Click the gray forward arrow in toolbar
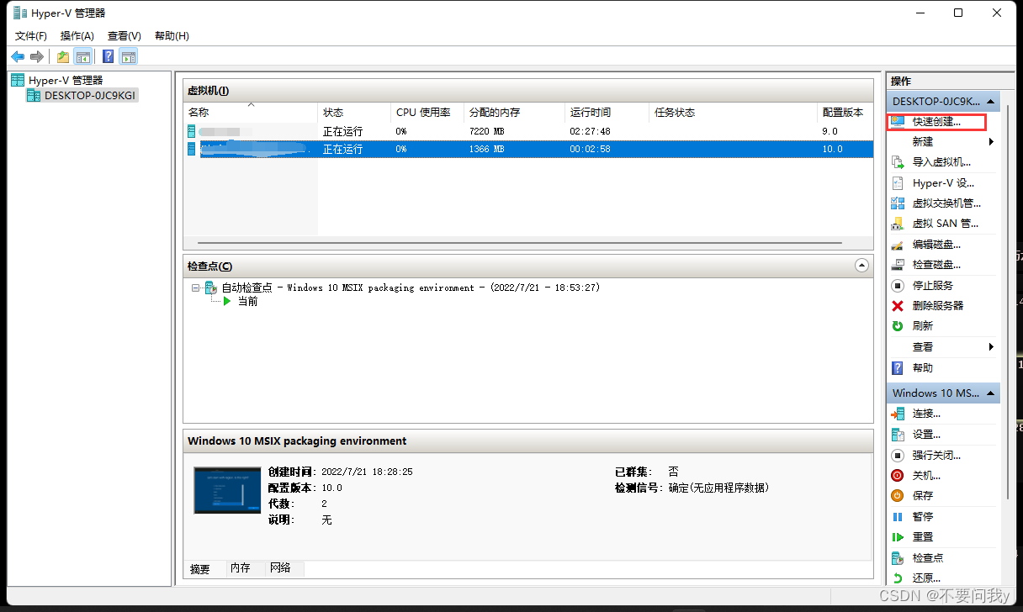 coord(36,56)
